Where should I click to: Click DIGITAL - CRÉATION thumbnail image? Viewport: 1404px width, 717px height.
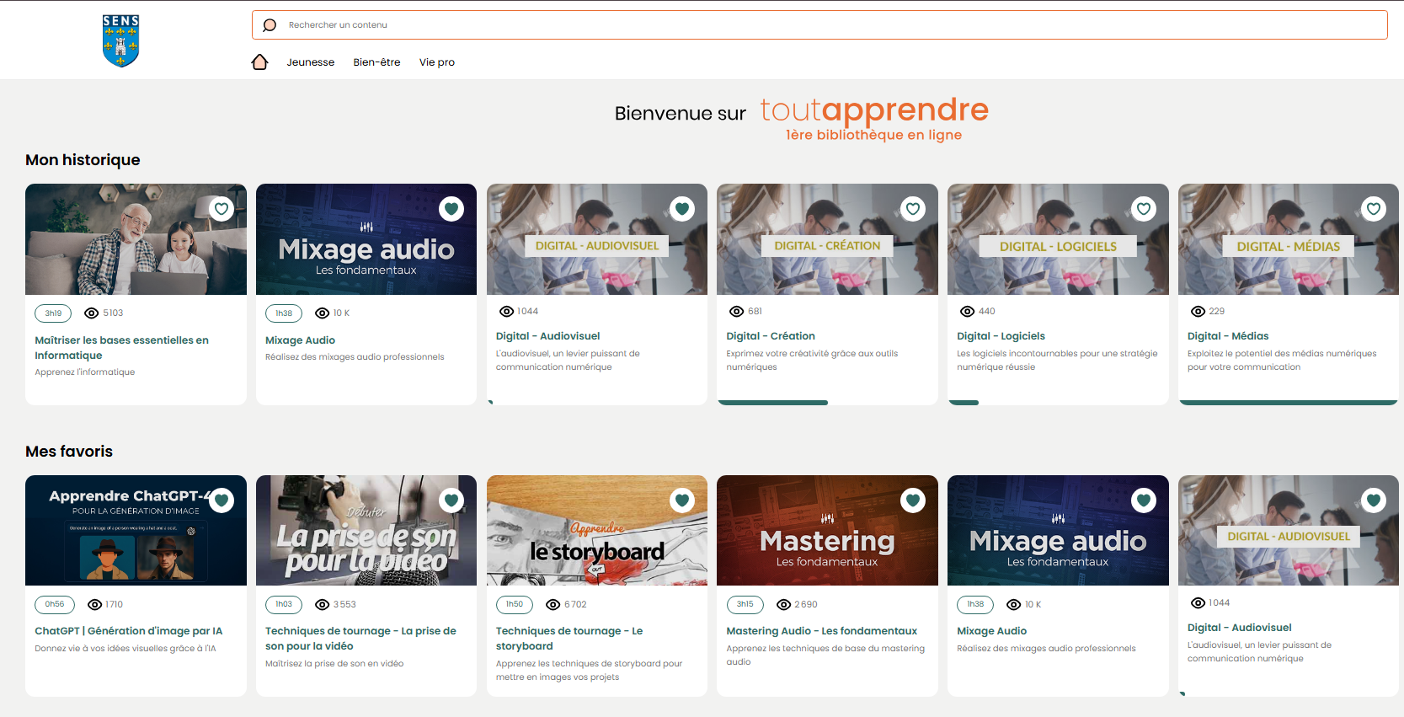pos(827,239)
